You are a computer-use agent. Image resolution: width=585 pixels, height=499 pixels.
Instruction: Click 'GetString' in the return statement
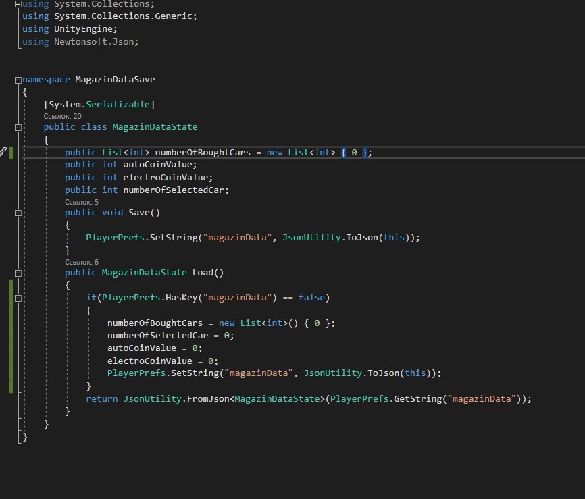point(418,398)
